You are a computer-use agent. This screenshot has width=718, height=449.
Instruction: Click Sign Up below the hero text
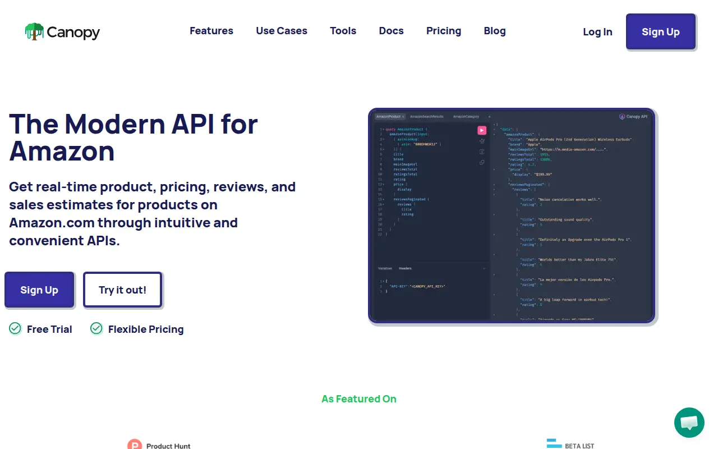39,290
